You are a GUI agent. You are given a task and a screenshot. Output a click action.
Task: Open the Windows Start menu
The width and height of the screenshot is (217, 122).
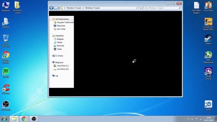pyautogui.click(x=4, y=119)
